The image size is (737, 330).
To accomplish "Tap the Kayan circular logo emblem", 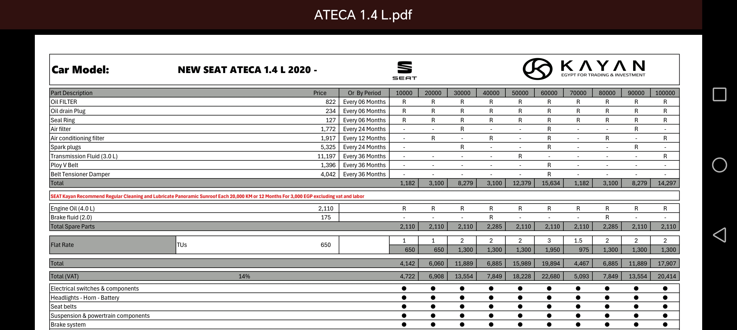I will click(x=537, y=69).
